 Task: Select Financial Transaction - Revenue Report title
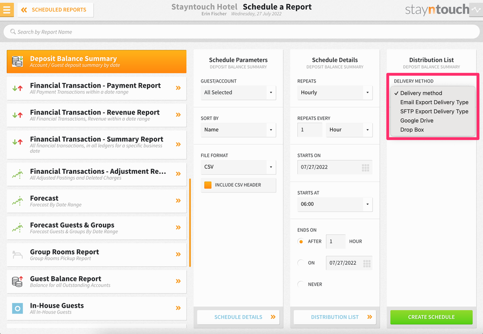pyautogui.click(x=94, y=112)
